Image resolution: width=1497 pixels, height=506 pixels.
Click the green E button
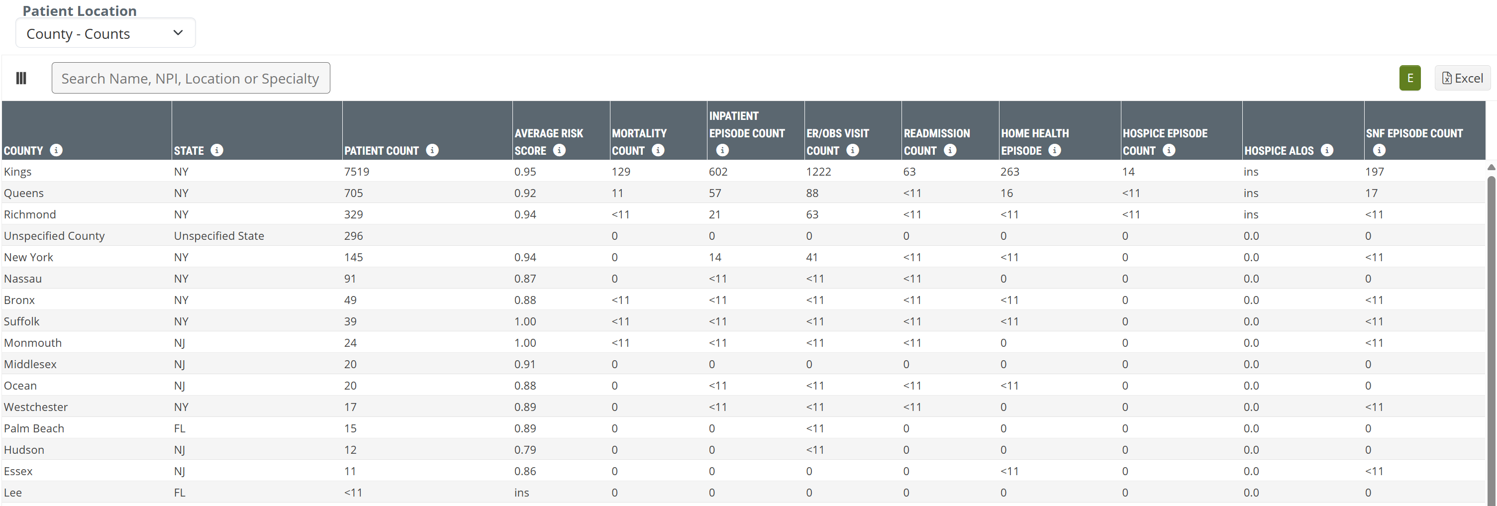point(1409,78)
